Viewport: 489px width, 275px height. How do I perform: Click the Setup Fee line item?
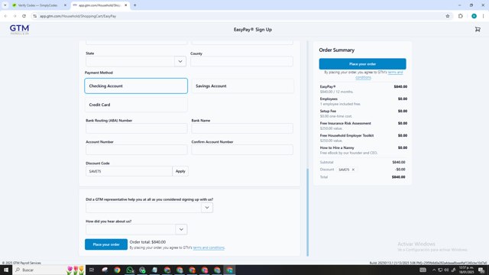(x=364, y=114)
